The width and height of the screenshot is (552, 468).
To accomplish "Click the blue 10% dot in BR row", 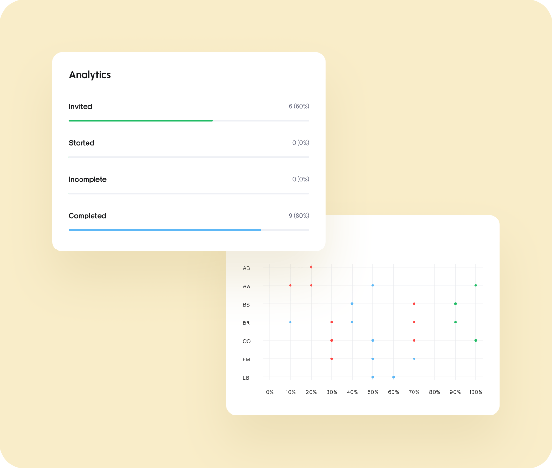I will (291, 322).
